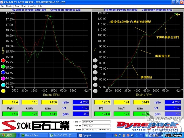Click the green 123 km/h speed value

(30, 114)
